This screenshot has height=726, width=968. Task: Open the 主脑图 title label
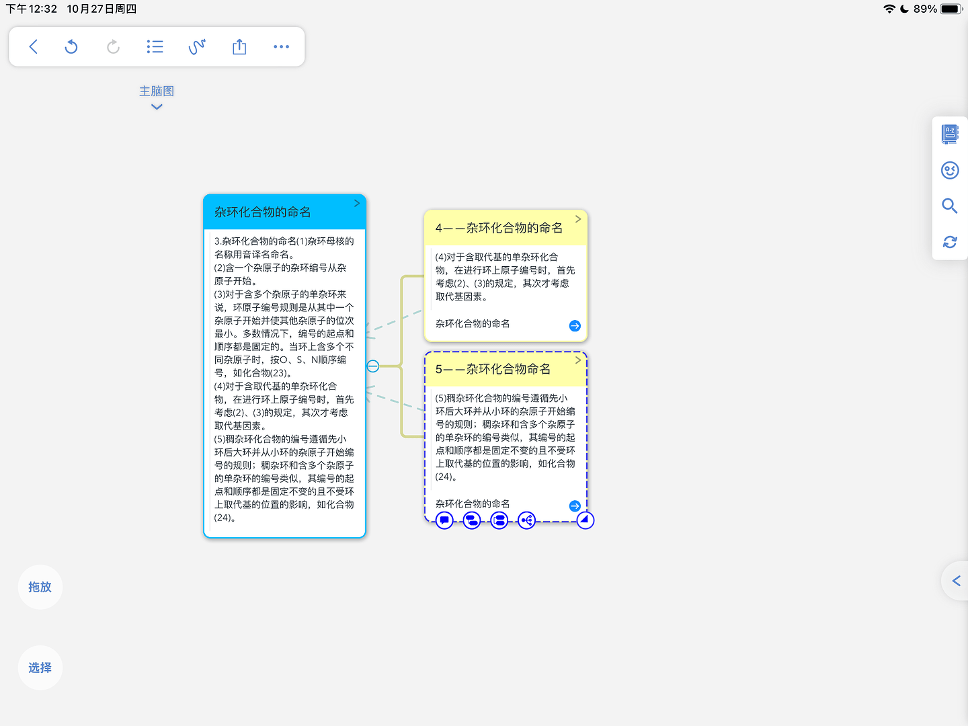(x=157, y=91)
